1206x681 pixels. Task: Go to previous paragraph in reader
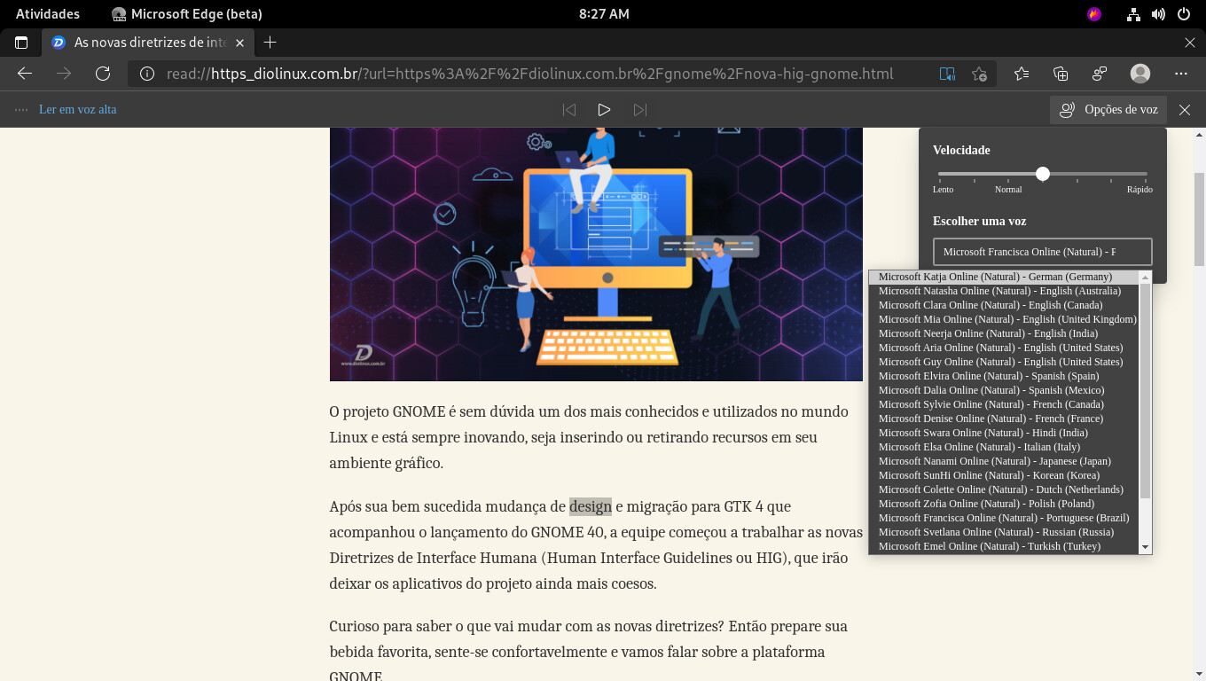569,110
